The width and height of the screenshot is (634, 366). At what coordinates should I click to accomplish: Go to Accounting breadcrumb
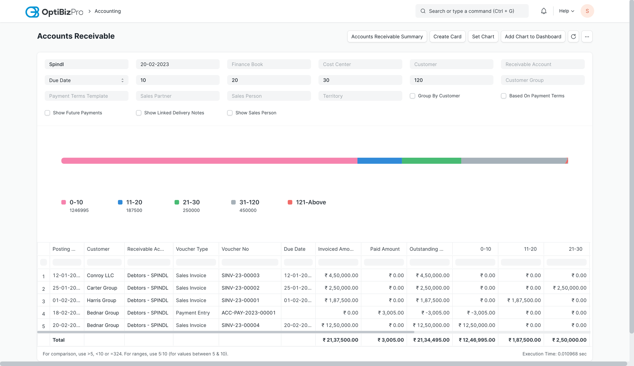(x=107, y=11)
